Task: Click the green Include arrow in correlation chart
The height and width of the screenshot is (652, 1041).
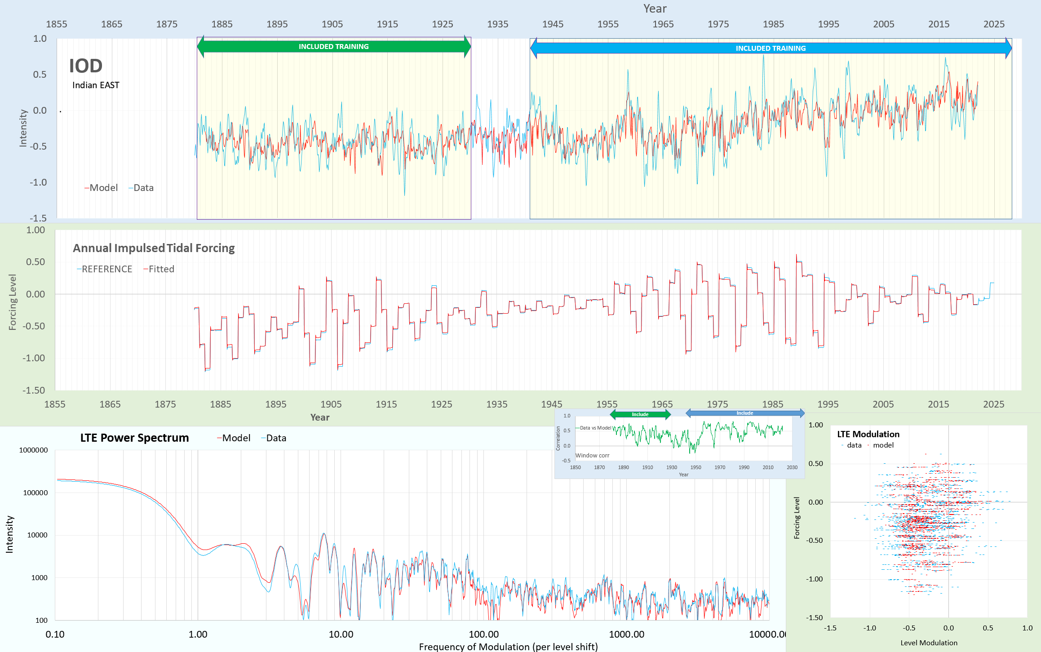Action: click(x=640, y=414)
